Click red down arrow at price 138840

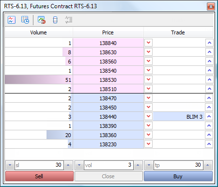[148, 43]
